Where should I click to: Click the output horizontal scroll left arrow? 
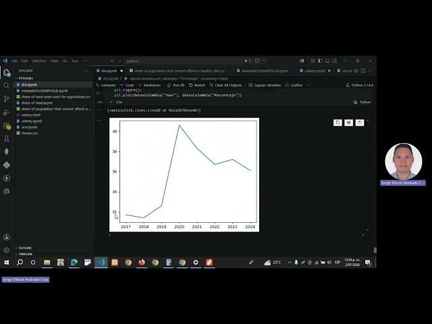point(109,235)
